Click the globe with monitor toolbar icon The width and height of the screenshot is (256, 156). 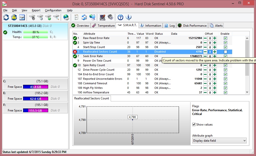coord(92,17)
